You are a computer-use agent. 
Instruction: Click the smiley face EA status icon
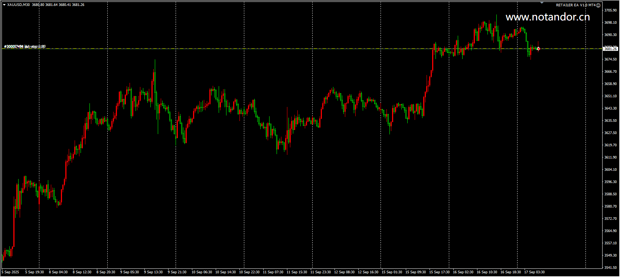click(598, 5)
